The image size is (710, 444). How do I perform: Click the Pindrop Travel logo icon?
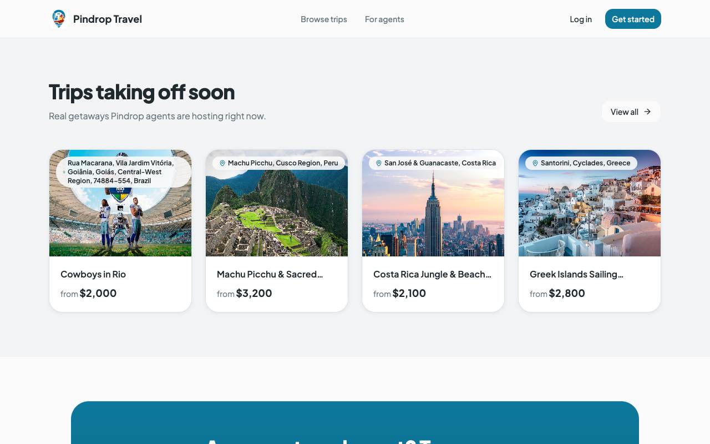coord(58,19)
